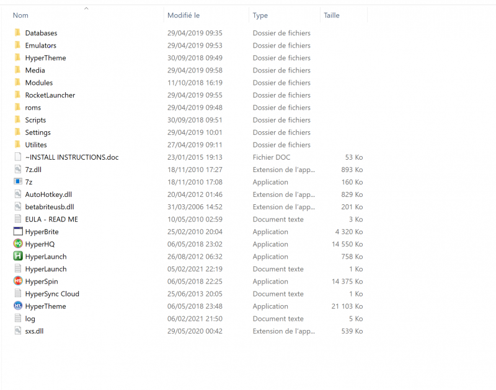Image resolution: width=496 pixels, height=390 pixels.
Task: Click the RocketLauncher folder icon
Action: click(x=18, y=95)
